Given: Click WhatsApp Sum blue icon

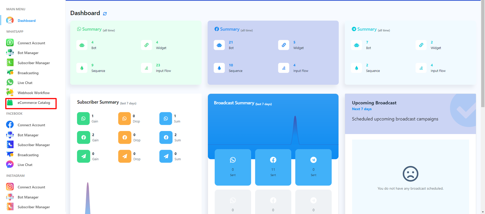Looking at the screenshot, I should (x=166, y=119).
